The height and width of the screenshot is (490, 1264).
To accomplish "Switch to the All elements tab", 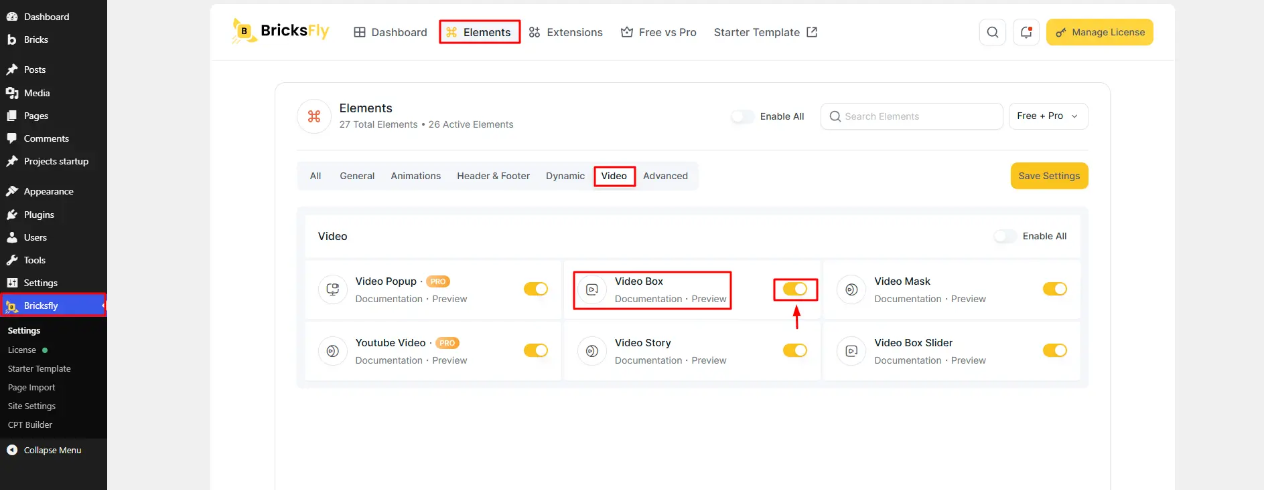I will point(315,176).
